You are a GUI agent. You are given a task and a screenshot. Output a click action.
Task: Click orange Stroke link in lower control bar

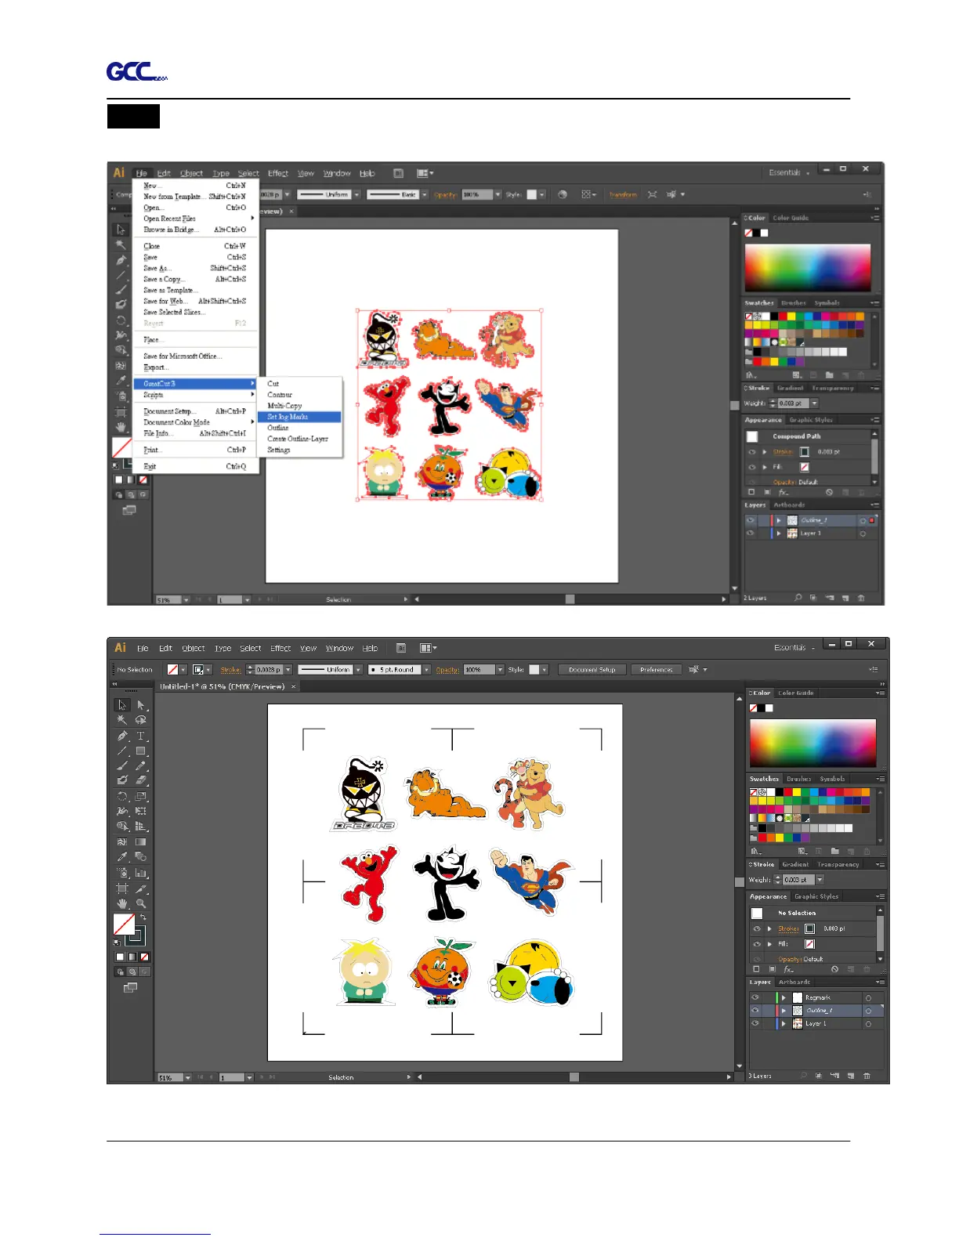(x=230, y=670)
